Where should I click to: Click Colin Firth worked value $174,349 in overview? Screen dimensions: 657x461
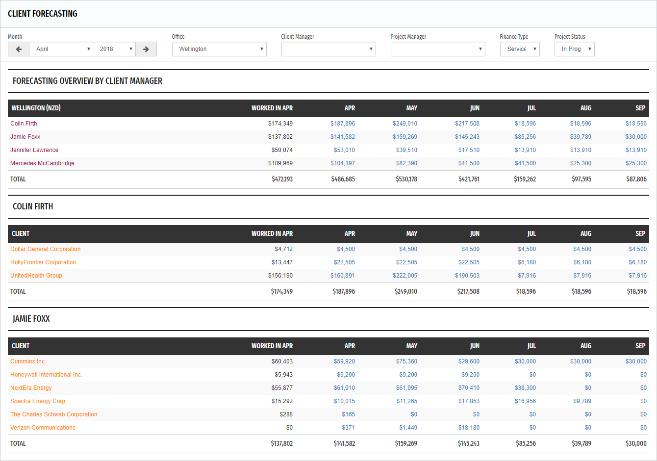(x=280, y=124)
